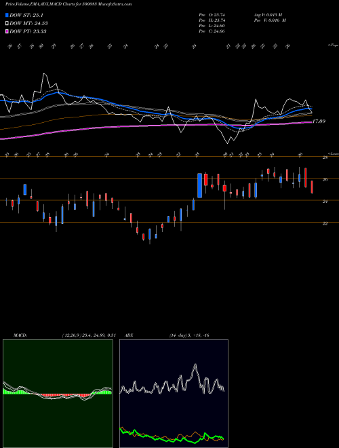Click the ADX '(14 day) 5, +18, -16' parameters

[x=188, y=335]
